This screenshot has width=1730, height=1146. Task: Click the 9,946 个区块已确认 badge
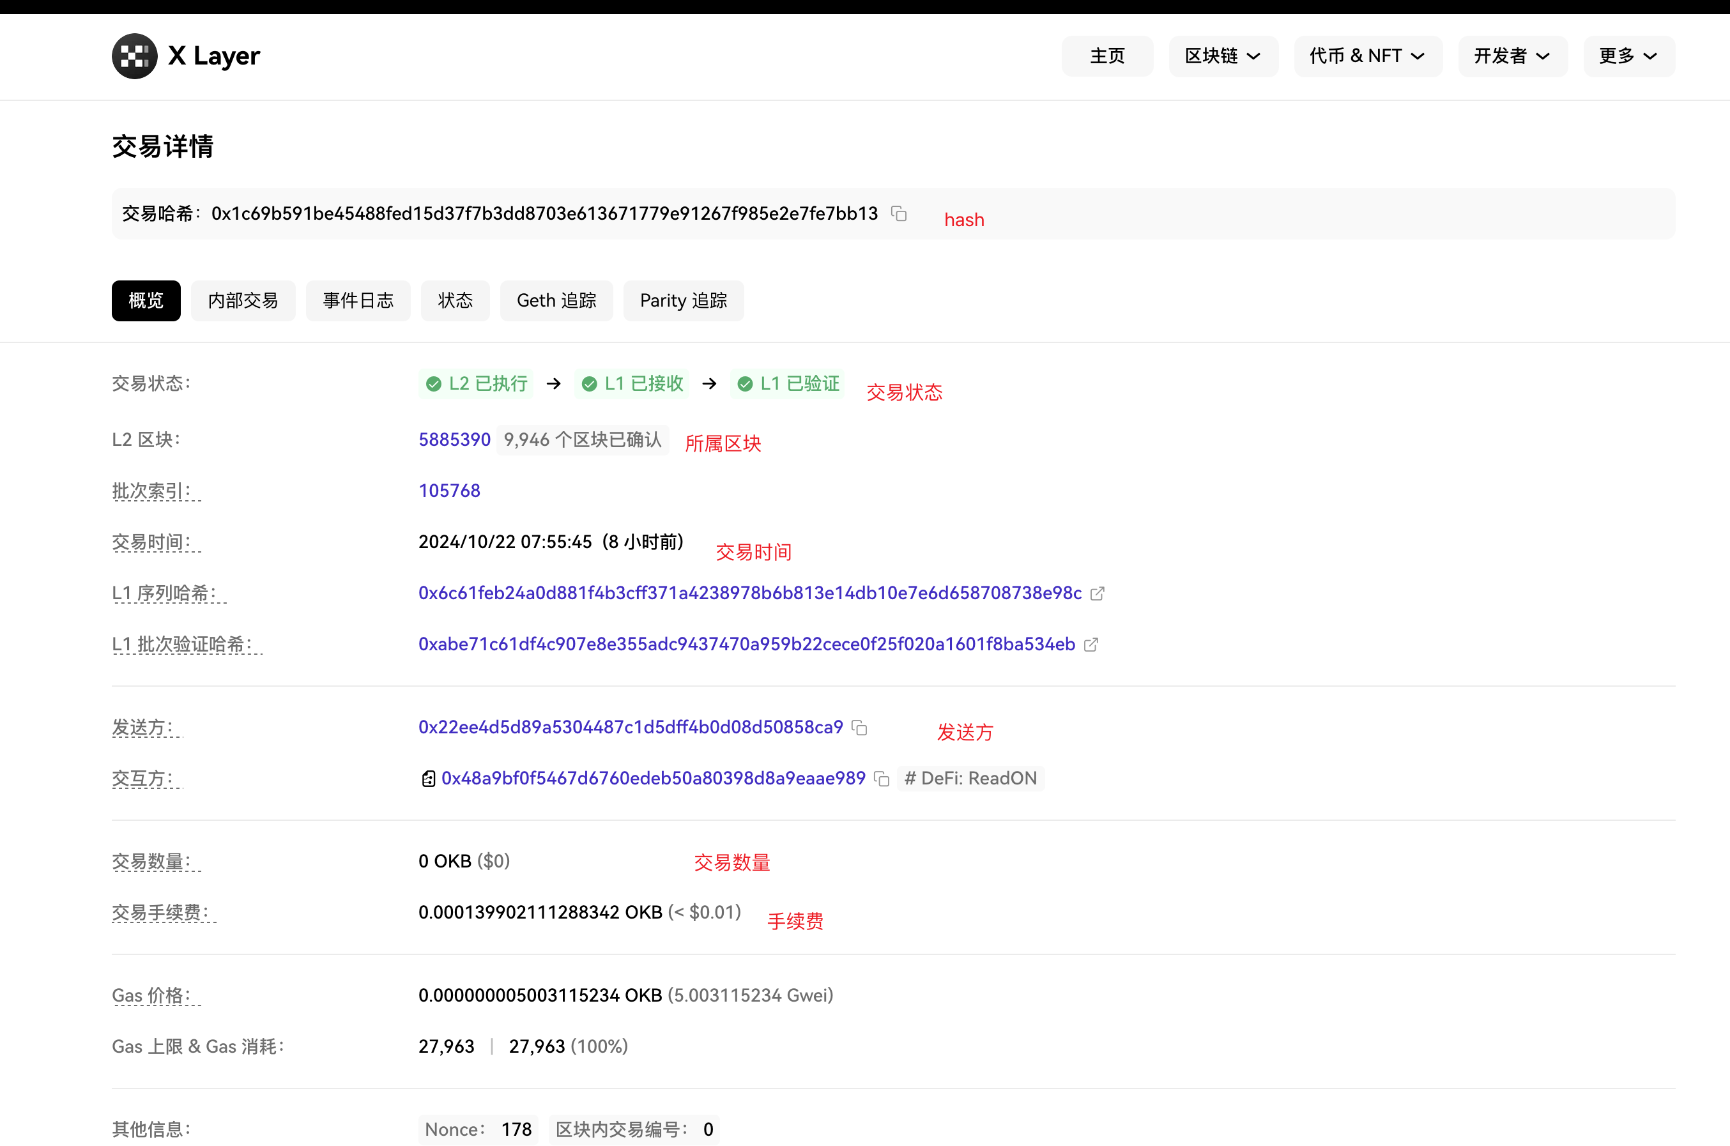pyautogui.click(x=583, y=439)
